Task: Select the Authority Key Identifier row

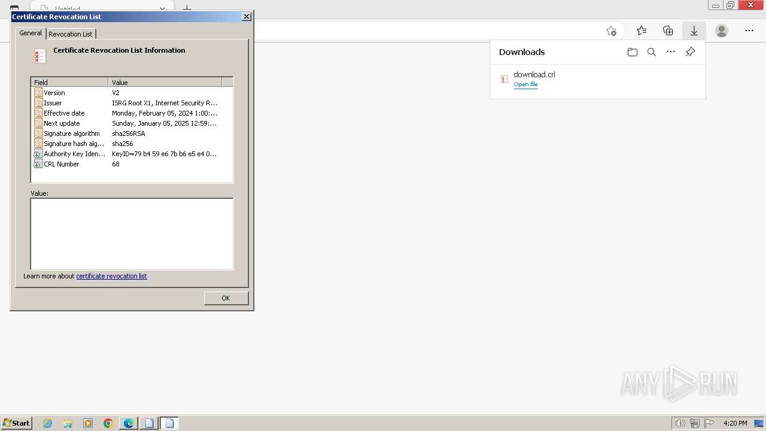Action: (132, 154)
